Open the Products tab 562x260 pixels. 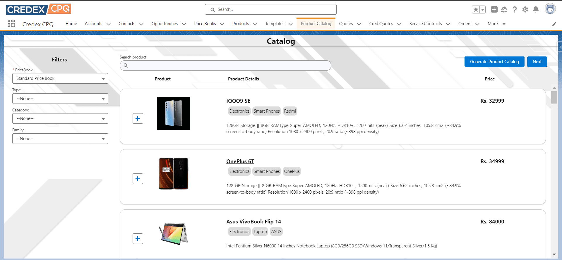(x=241, y=24)
